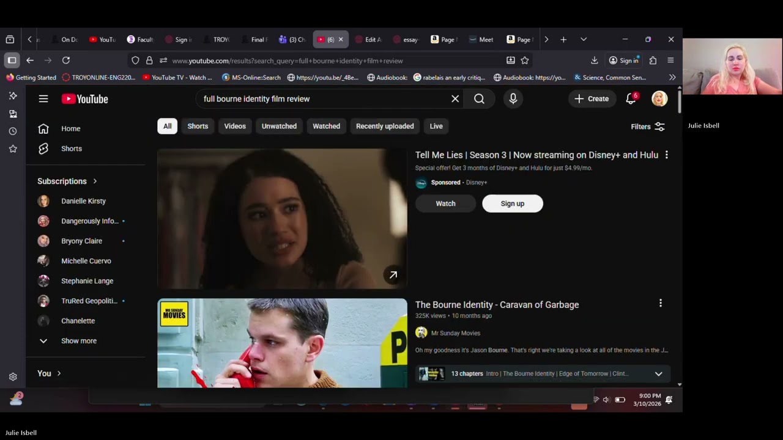Viewport: 783px width, 440px height.
Task: Clear the search query with X
Action: (x=455, y=99)
